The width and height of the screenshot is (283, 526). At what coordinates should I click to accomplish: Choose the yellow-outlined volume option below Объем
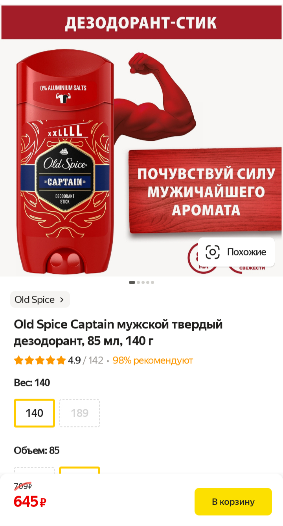80,470
